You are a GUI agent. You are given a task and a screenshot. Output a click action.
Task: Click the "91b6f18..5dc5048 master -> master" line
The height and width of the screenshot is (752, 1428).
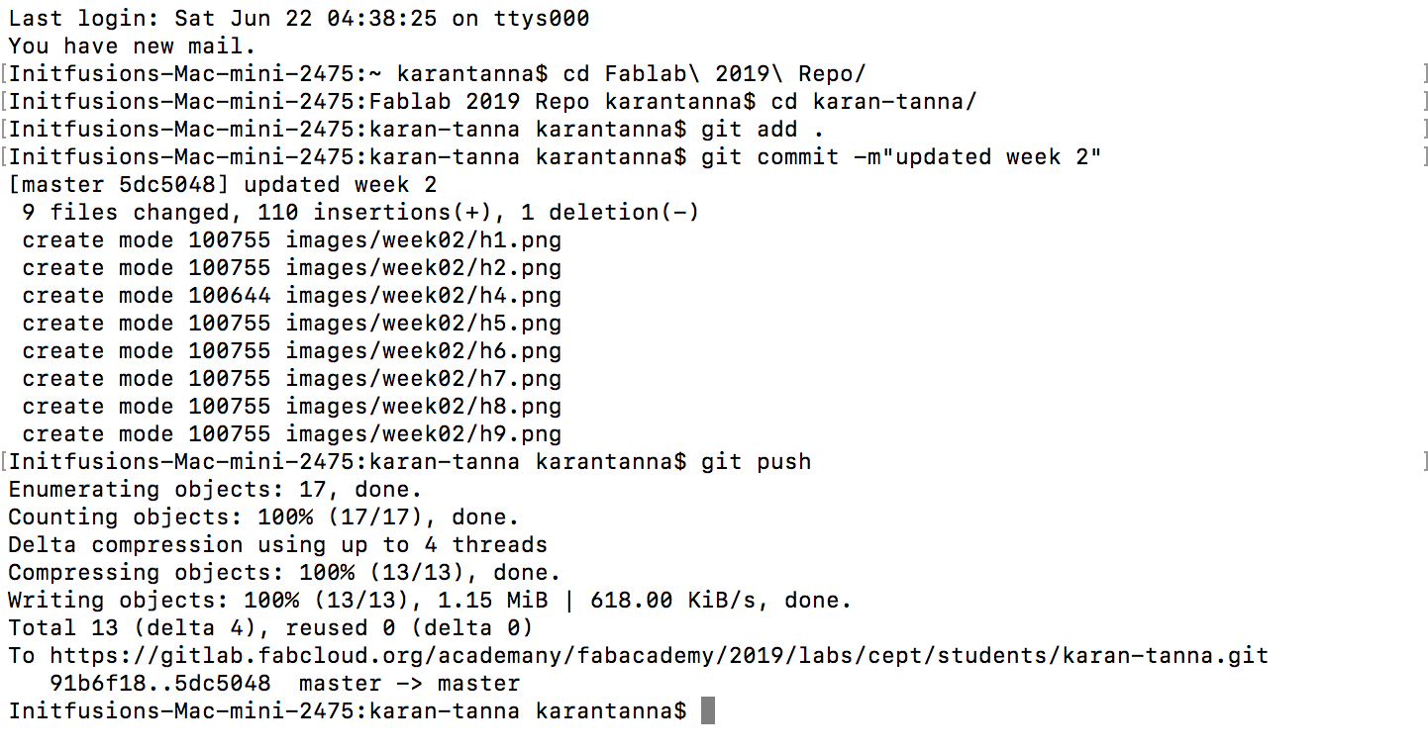tap(284, 683)
